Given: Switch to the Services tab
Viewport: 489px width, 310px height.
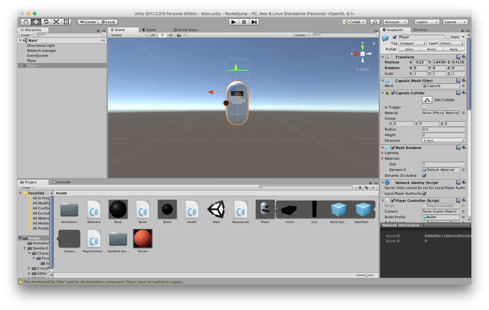Looking at the screenshot, I should pos(420,30).
